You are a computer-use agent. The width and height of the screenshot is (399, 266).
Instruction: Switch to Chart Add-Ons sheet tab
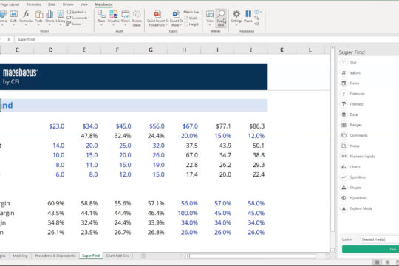click(x=117, y=256)
